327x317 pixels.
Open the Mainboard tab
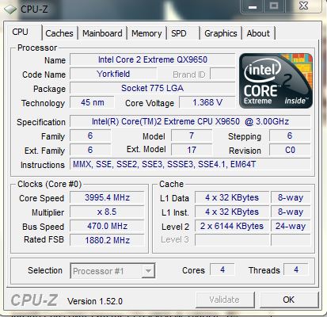coord(102,33)
